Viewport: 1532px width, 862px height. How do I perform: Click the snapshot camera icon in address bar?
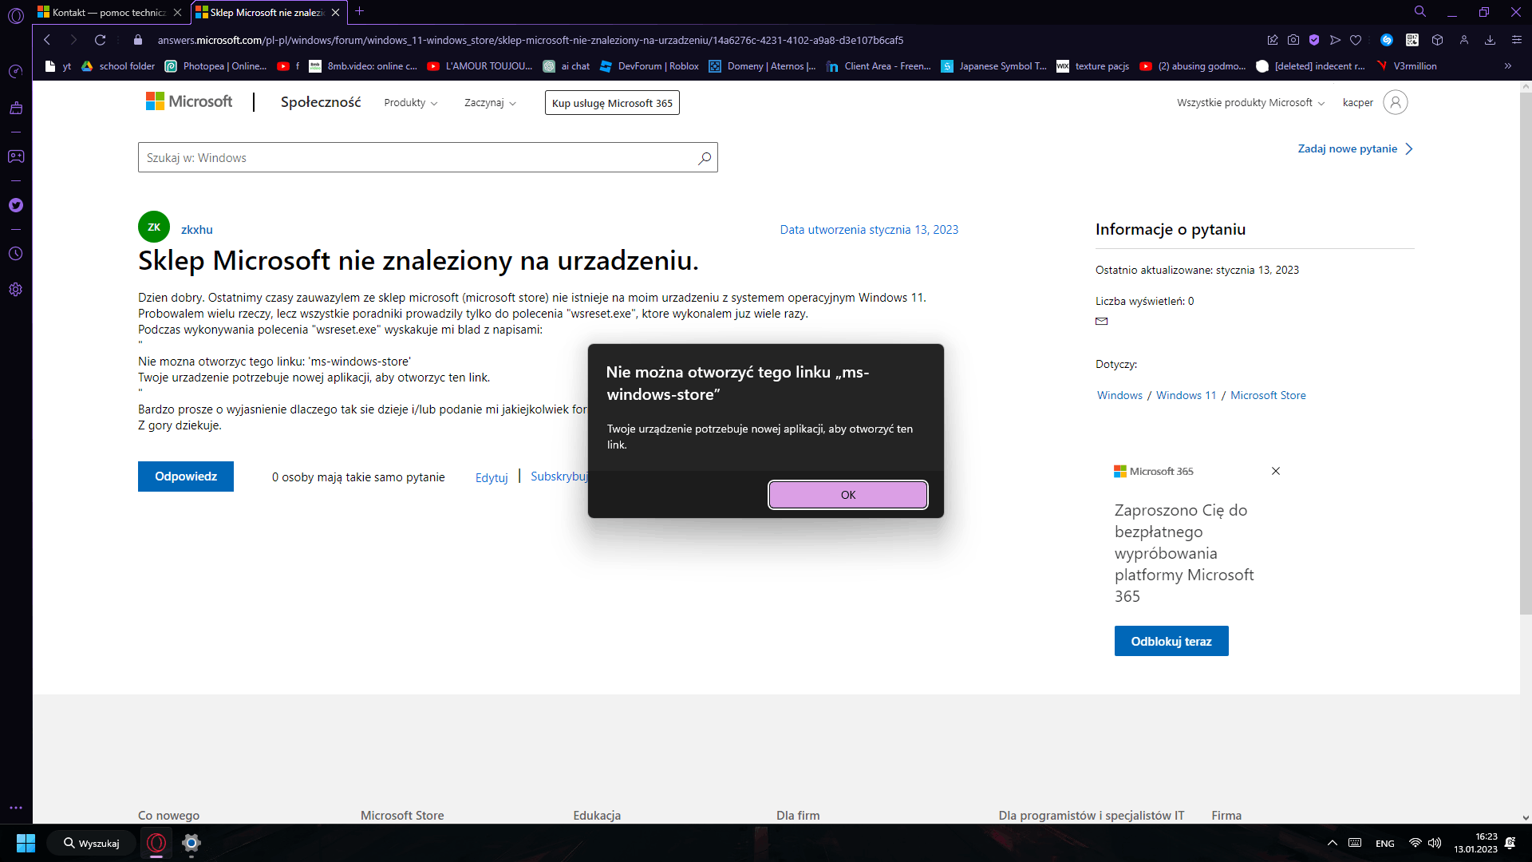(x=1293, y=40)
